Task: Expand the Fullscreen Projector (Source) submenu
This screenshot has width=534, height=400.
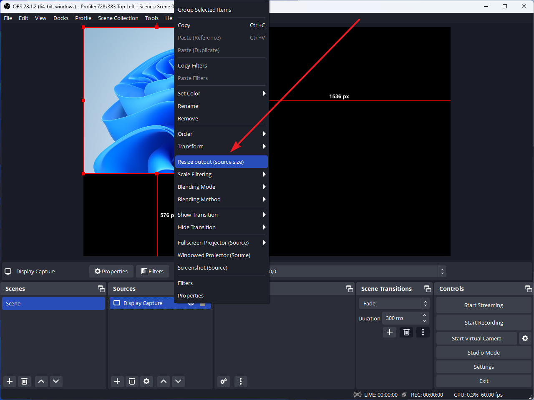Action: pyautogui.click(x=264, y=242)
